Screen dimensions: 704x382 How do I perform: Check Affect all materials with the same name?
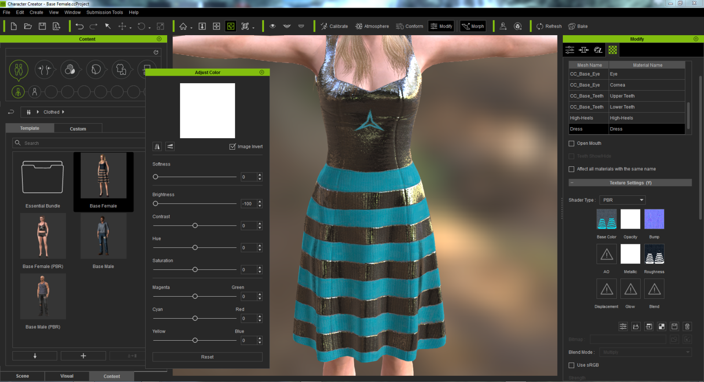pyautogui.click(x=571, y=169)
